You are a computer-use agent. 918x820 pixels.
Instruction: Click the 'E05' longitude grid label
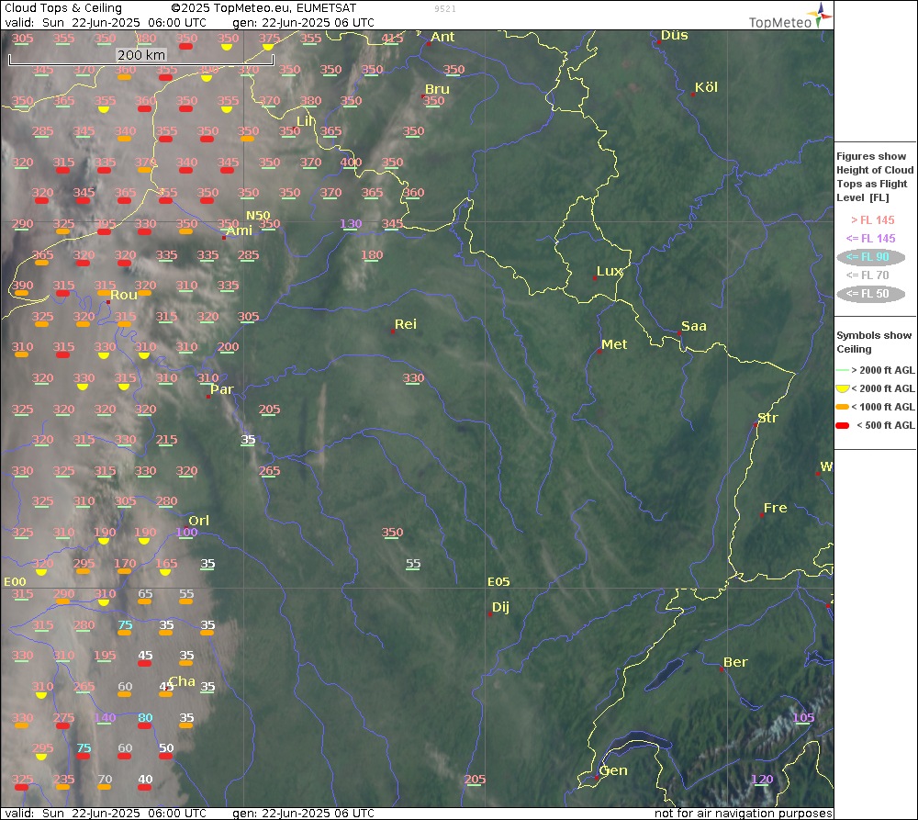(x=498, y=581)
